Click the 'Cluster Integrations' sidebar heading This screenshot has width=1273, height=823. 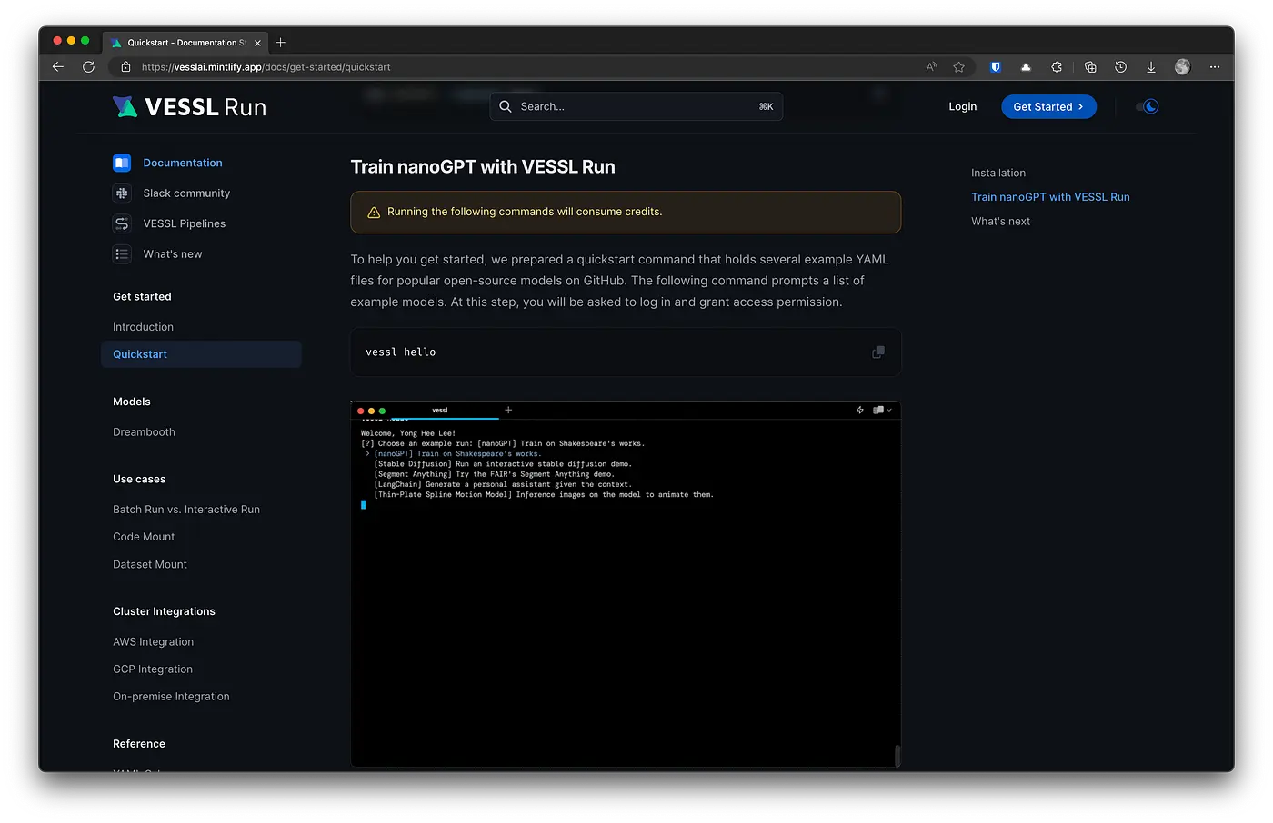point(164,611)
